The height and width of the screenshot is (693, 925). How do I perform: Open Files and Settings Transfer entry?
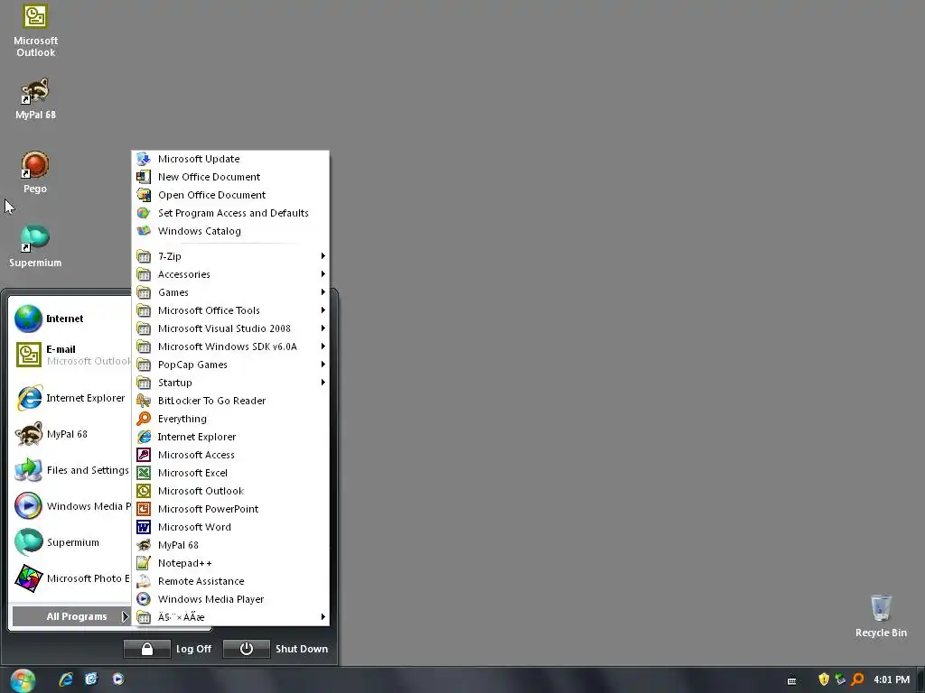click(x=70, y=470)
